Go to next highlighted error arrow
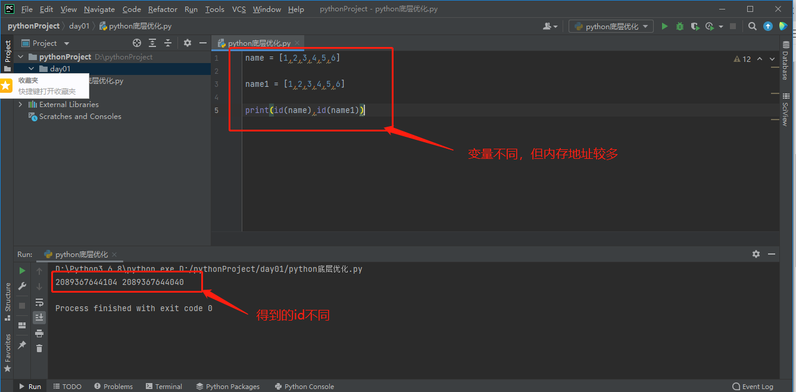Viewport: 796px width, 392px height. [773, 59]
